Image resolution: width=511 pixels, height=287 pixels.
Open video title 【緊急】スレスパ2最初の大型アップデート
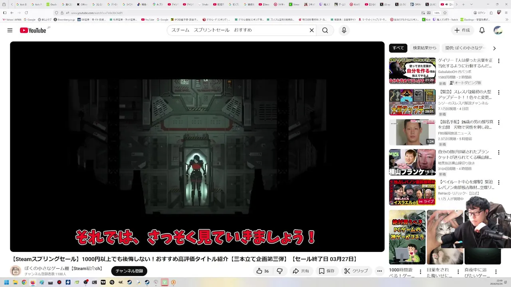(x=465, y=94)
